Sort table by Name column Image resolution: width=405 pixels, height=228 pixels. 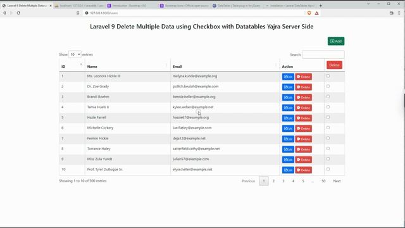128,66
